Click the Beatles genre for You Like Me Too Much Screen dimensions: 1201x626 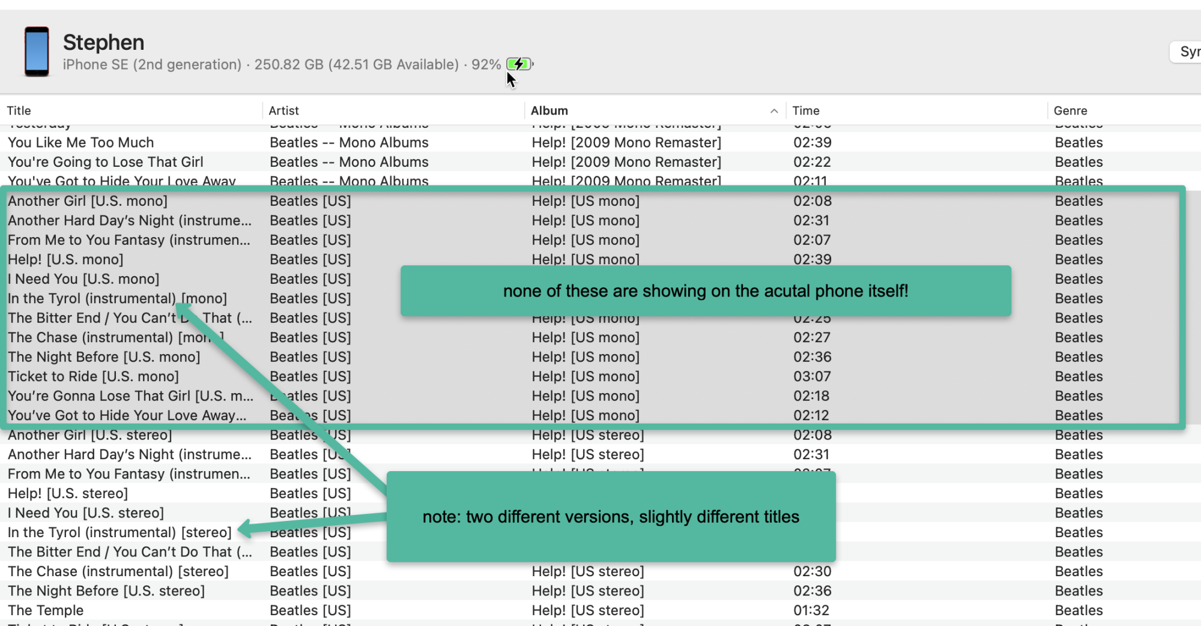coord(1079,142)
